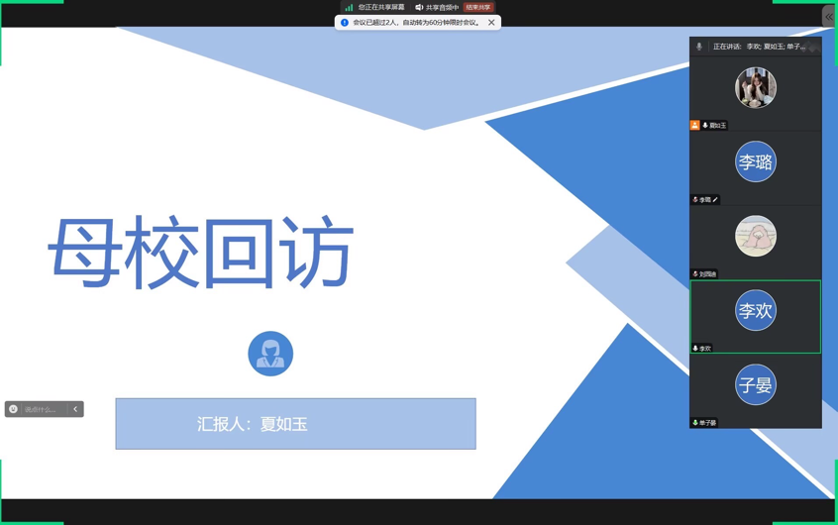The height and width of the screenshot is (525, 838).
Task: Select the 李璐 participant avatar
Action: [755, 162]
